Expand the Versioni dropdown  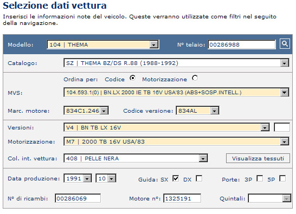click(x=166, y=127)
